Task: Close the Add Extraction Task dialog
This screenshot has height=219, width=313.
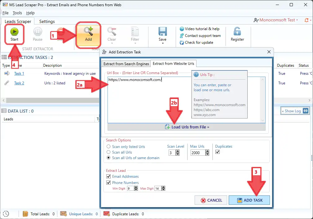Action: [269, 52]
